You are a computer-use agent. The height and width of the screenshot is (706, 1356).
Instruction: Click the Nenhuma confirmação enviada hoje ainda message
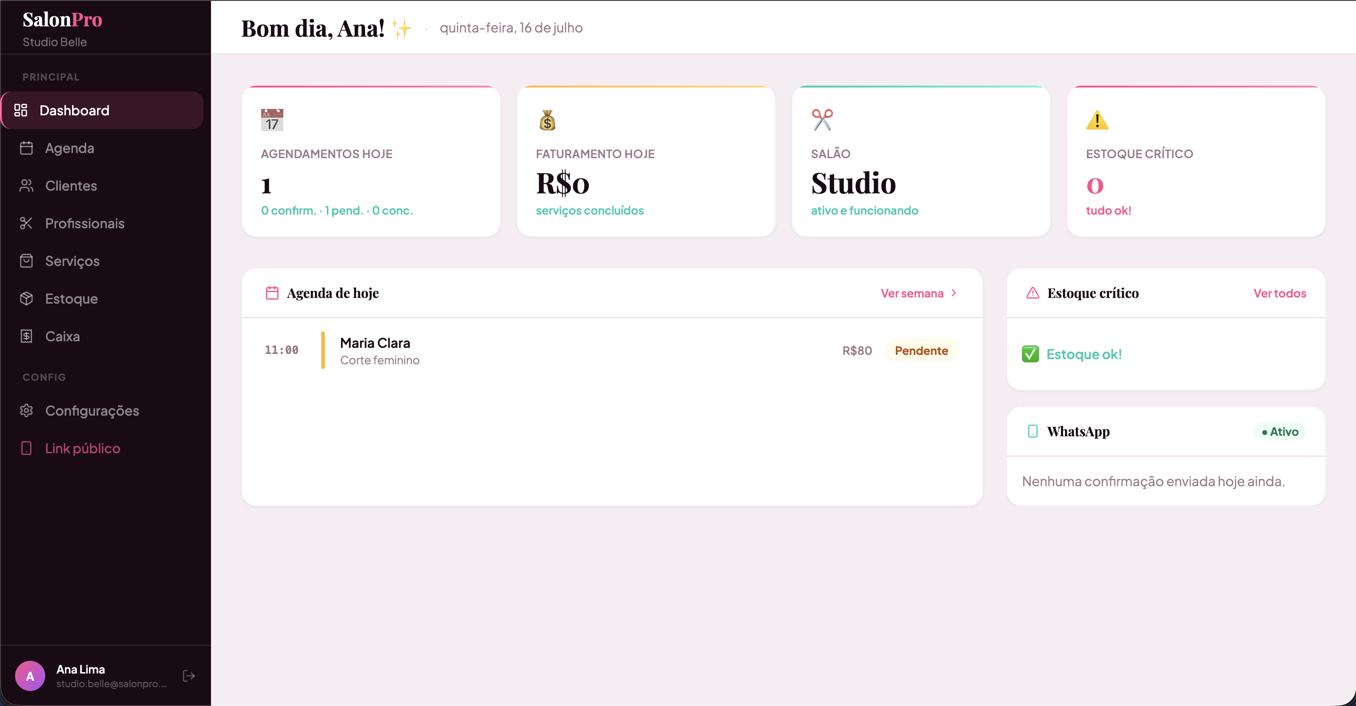tap(1153, 481)
